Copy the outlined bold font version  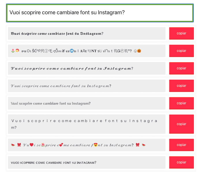click(181, 103)
